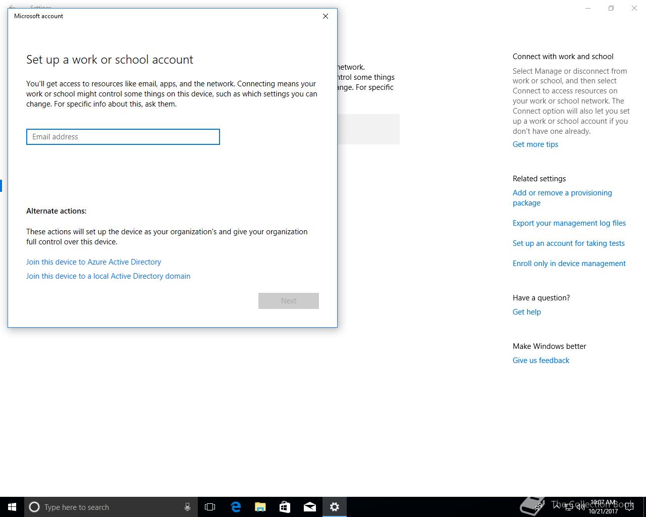Launch Microsoft Edge from the taskbar
Image resolution: width=646 pixels, height=517 pixels.
(x=236, y=507)
